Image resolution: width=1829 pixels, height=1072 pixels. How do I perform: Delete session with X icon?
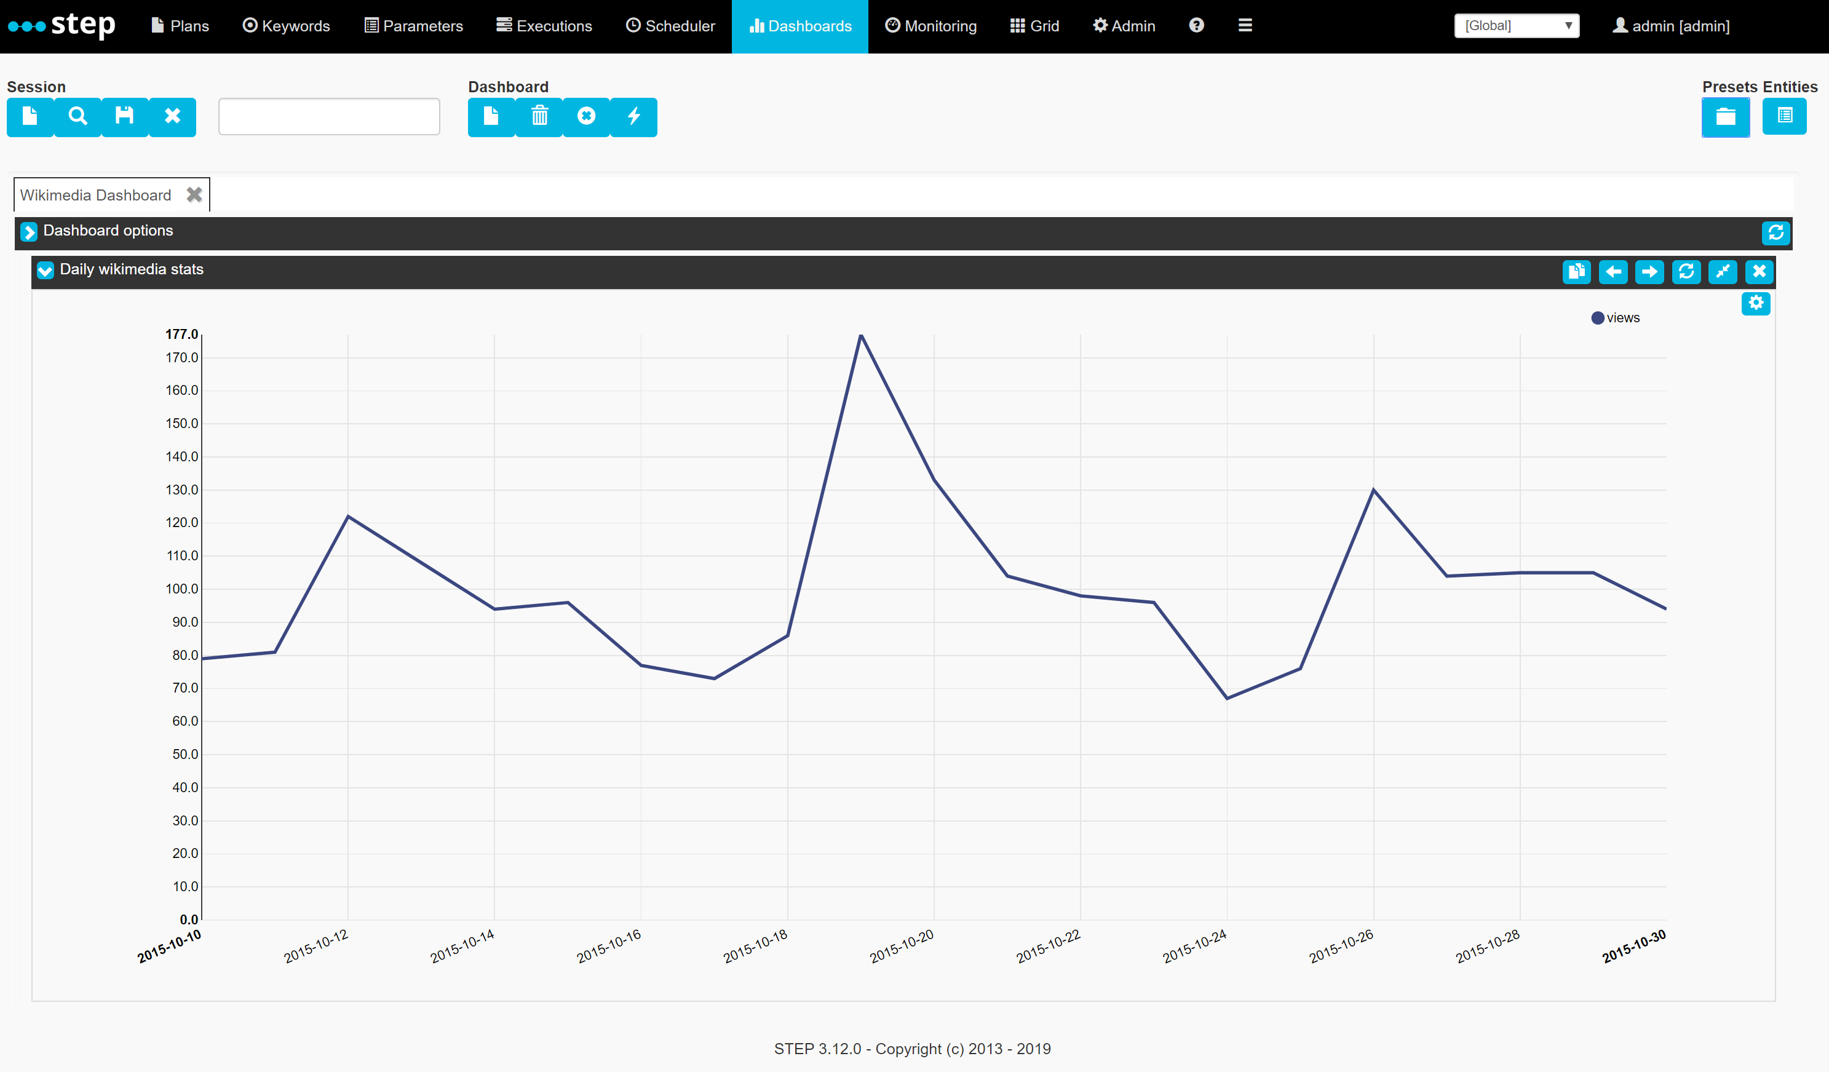click(172, 117)
